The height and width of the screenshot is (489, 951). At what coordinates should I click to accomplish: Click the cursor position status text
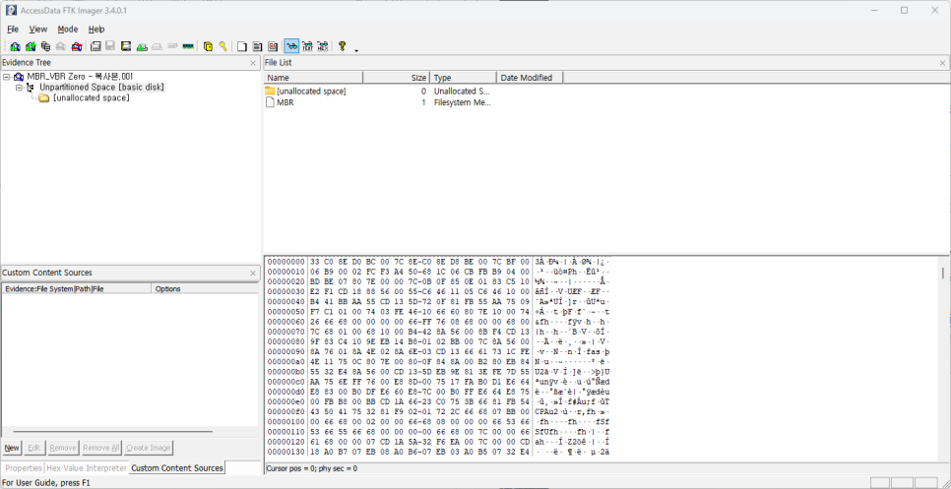312,468
